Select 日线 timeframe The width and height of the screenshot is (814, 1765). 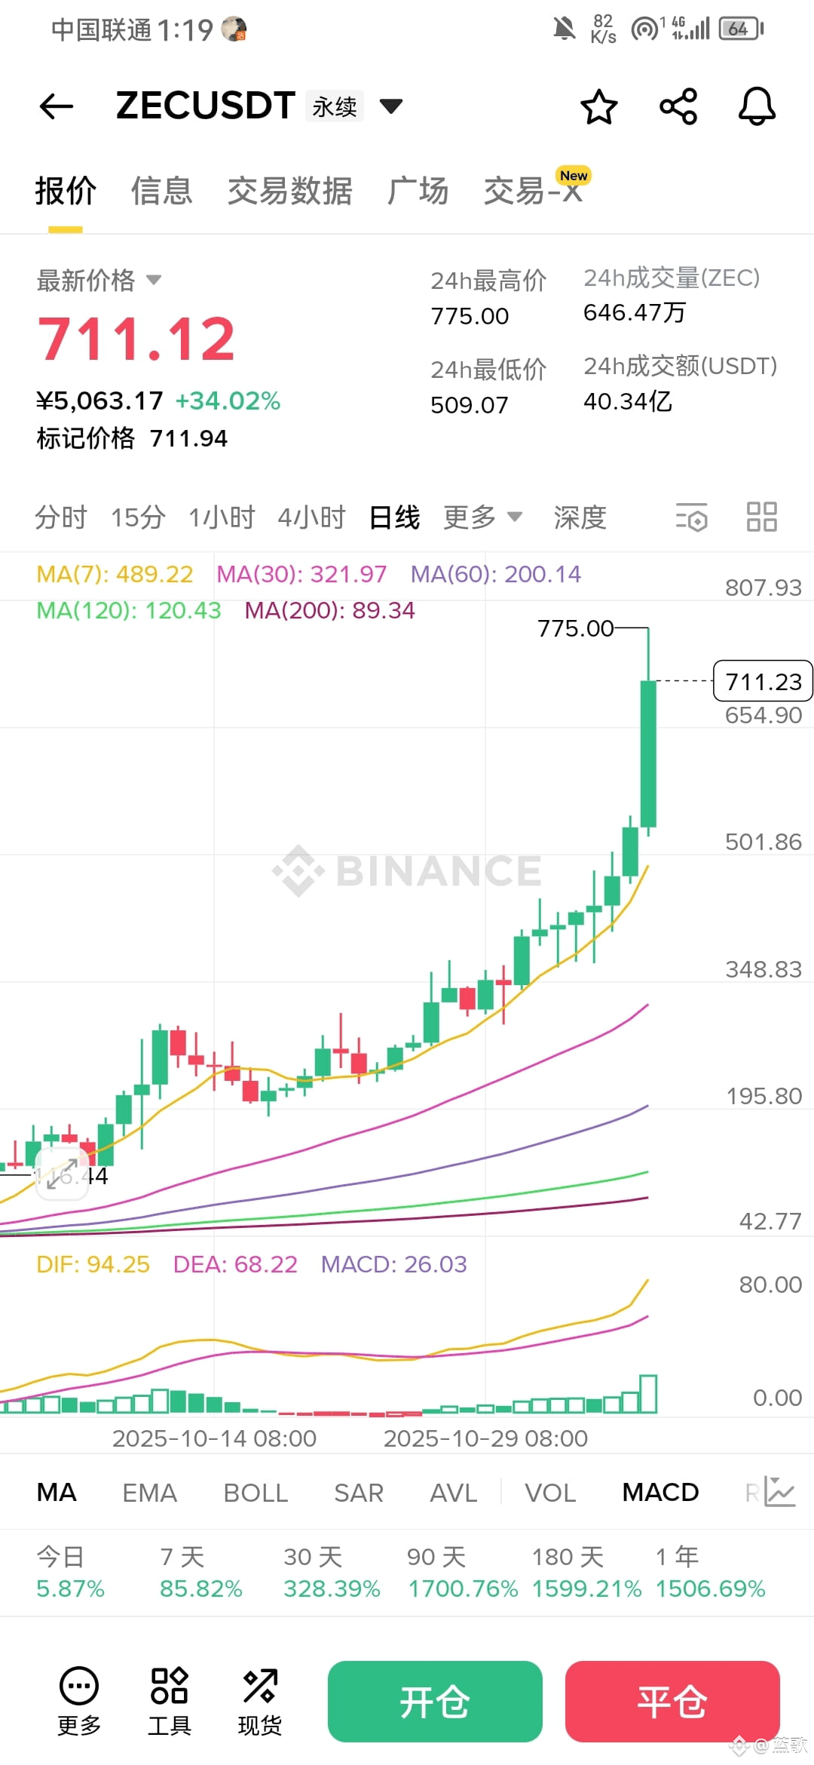pos(394,517)
